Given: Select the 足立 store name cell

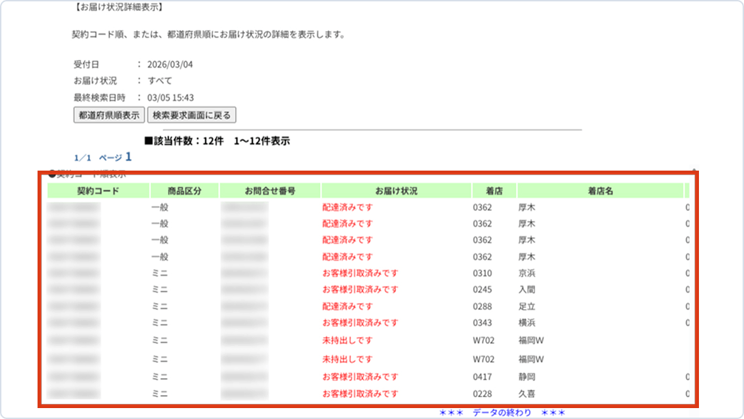Looking at the screenshot, I should coord(527,306).
